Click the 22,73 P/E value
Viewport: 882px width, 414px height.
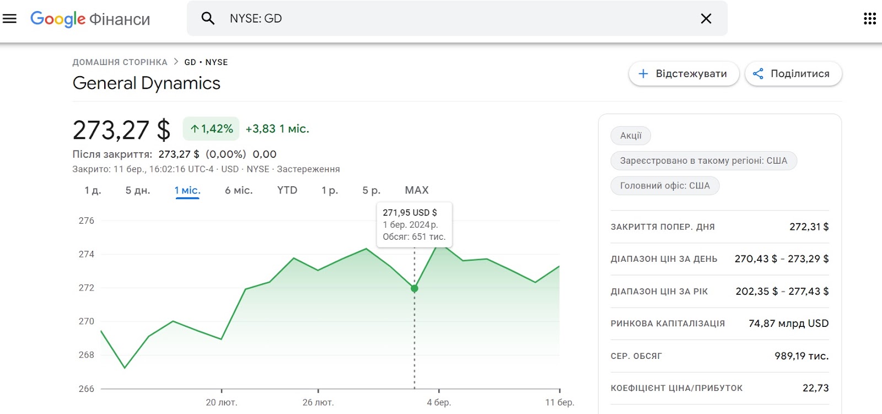[x=815, y=388]
